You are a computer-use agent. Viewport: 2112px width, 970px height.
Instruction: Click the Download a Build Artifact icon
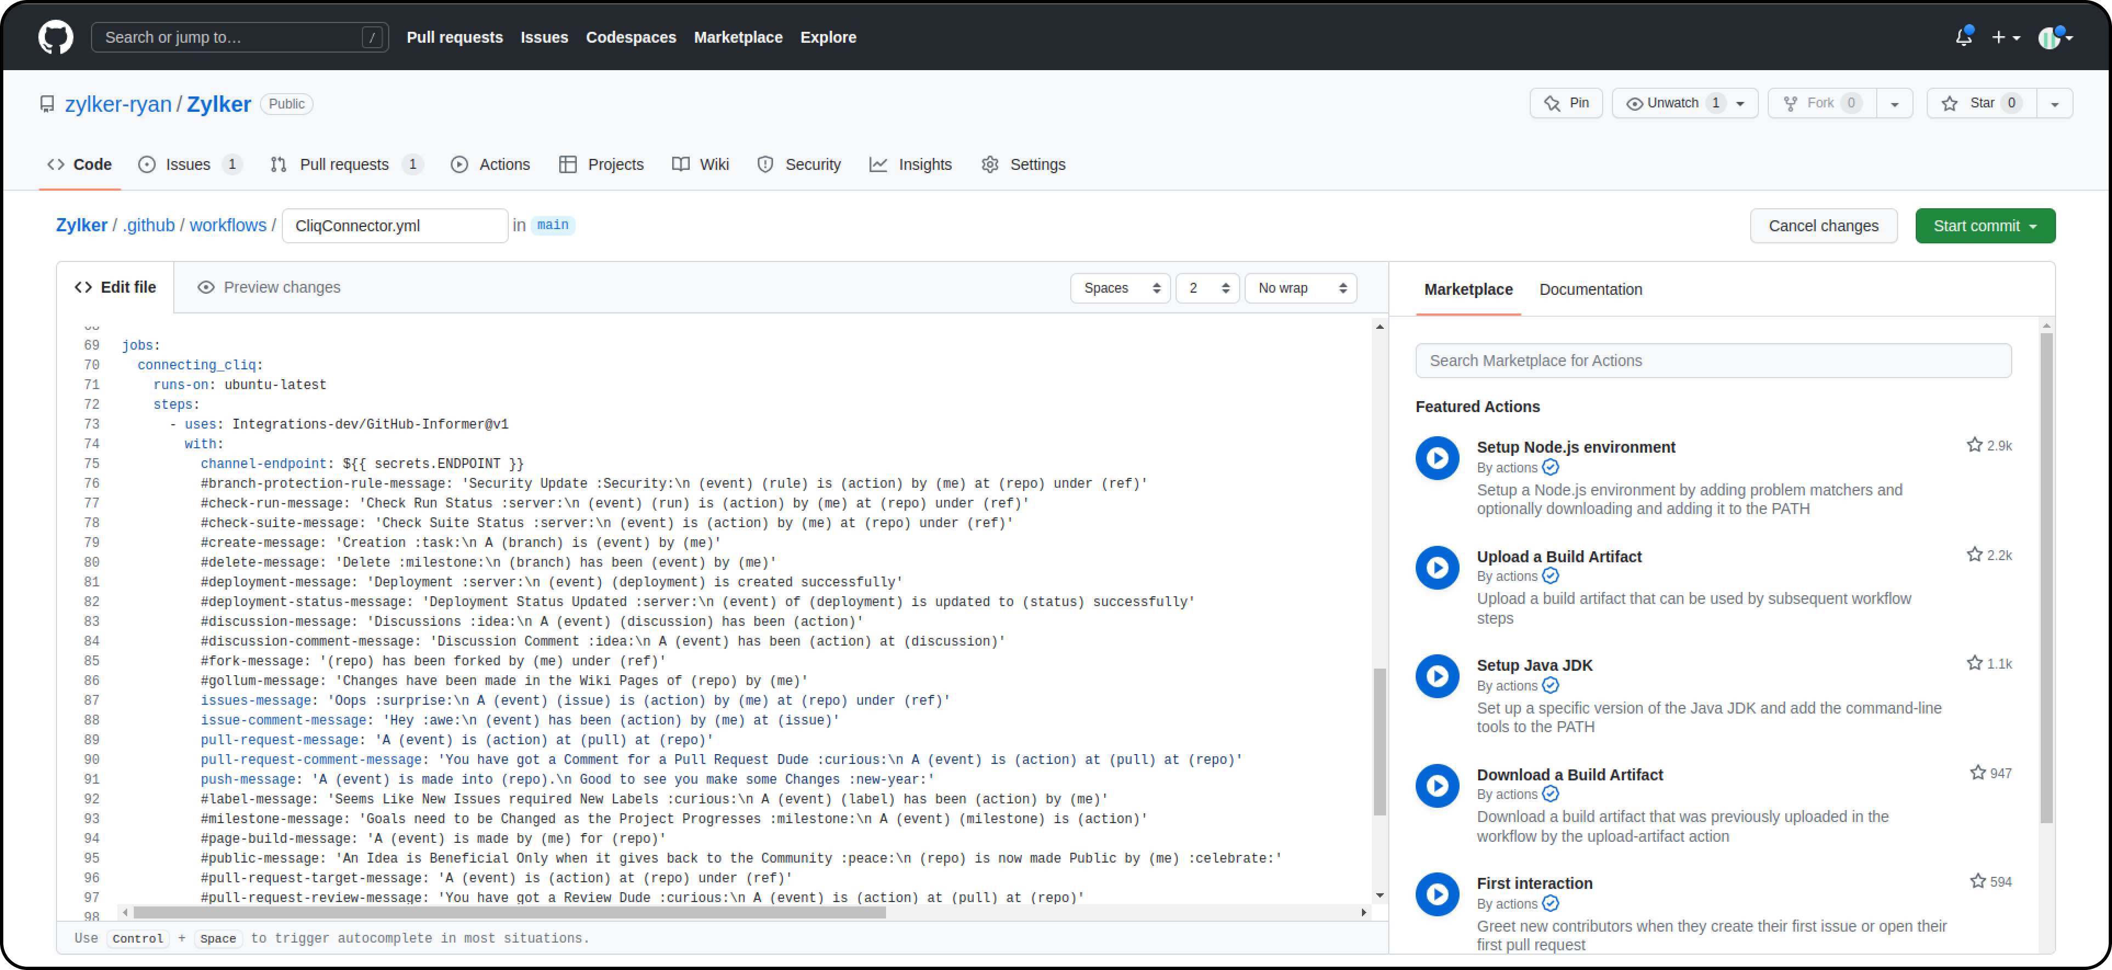click(1437, 786)
